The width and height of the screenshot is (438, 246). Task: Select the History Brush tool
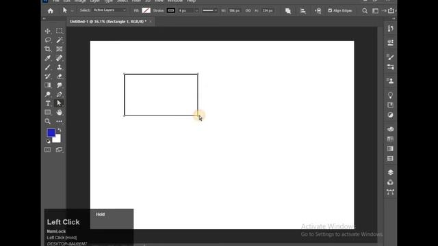(x=48, y=76)
